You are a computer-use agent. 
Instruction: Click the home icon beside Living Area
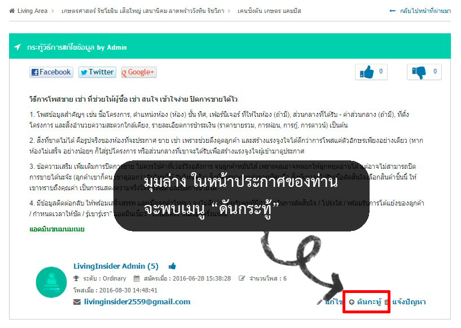[x=12, y=11]
